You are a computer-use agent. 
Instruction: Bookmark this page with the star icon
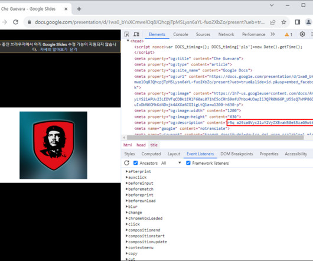283,22
